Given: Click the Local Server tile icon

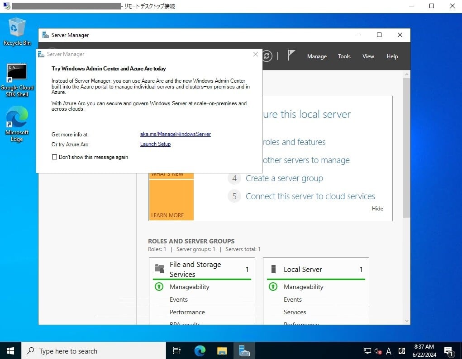Looking at the screenshot, I should click(x=274, y=269).
